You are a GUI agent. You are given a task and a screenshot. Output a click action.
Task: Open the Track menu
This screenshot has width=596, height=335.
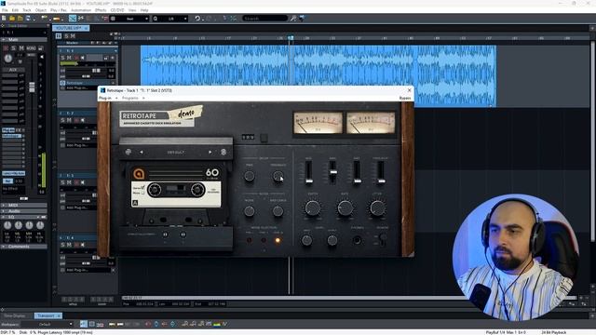click(27, 10)
